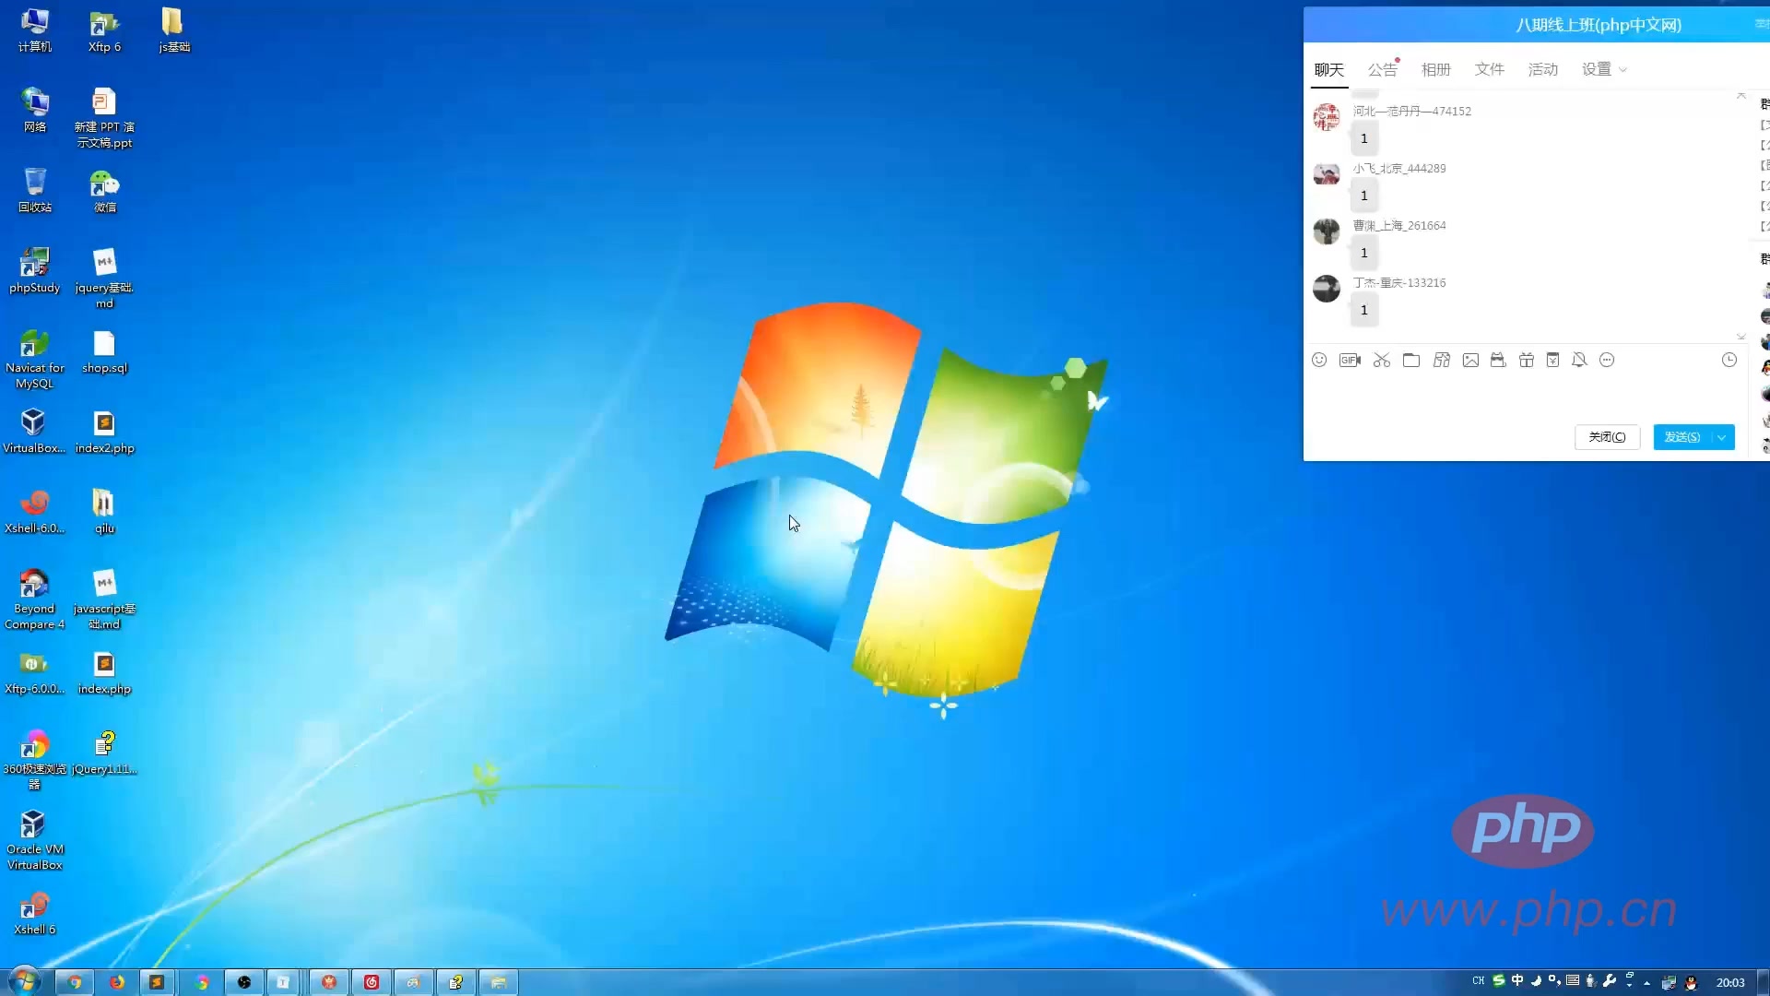This screenshot has height=996, width=1770.
Task: Select the Xshell 6 desktop icon
Action: pyautogui.click(x=35, y=913)
